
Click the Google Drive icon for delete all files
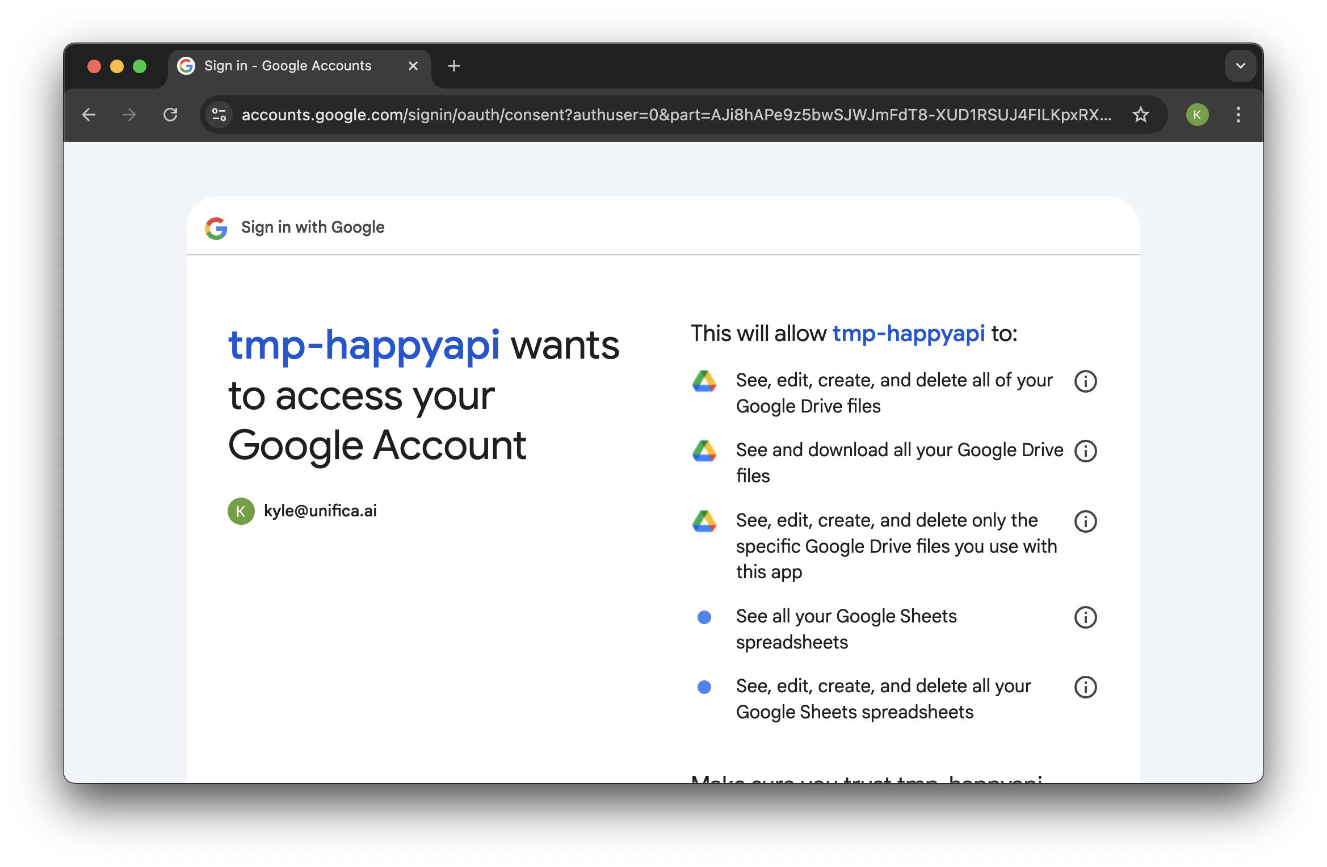(704, 381)
